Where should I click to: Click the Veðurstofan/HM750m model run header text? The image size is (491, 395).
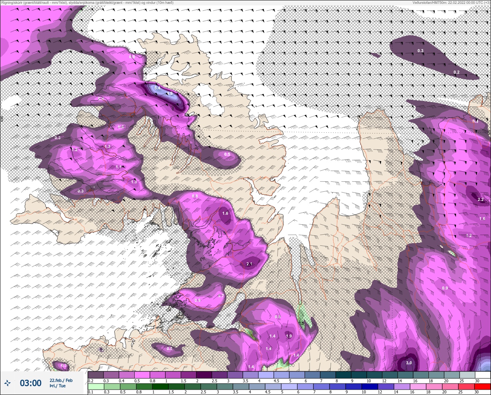[x=451, y=2]
